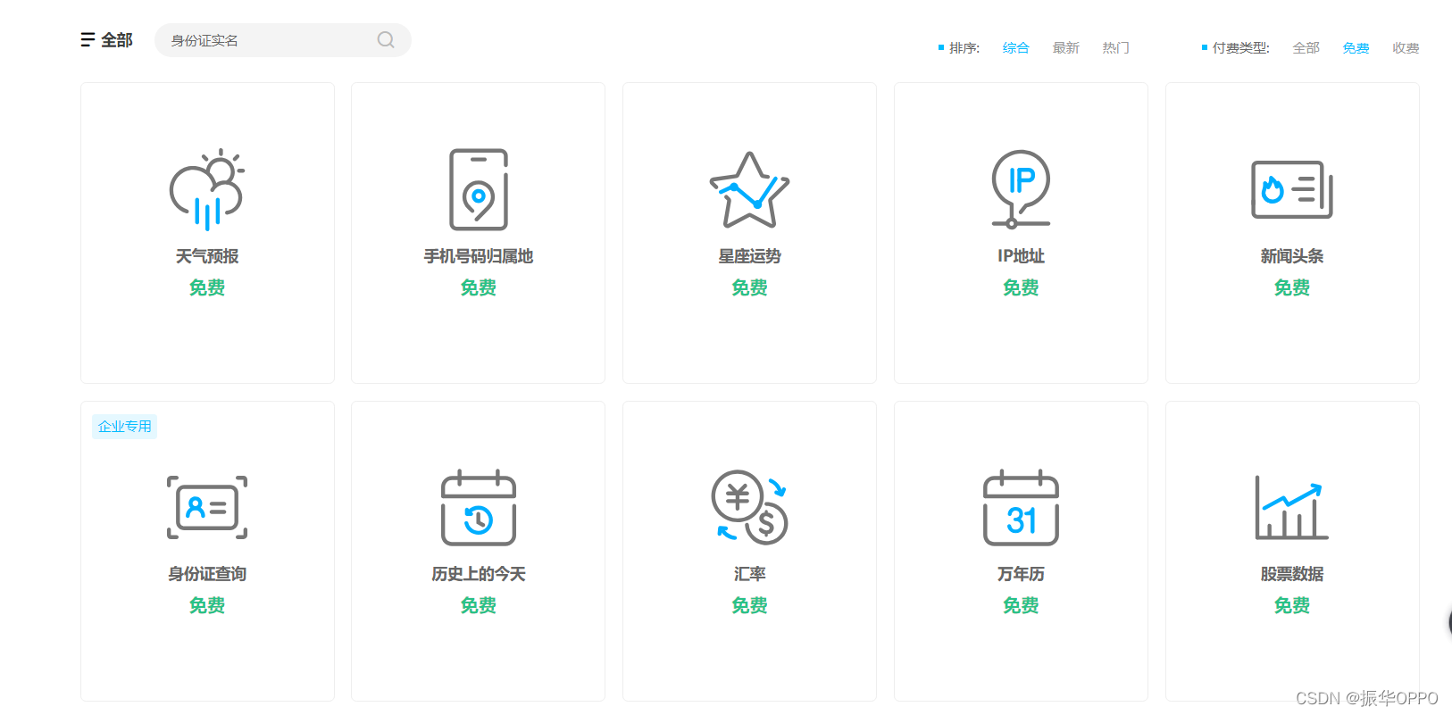1452x715 pixels.
Task: Click the star horoscope 星座运势 icon
Action: pyautogui.click(x=749, y=189)
